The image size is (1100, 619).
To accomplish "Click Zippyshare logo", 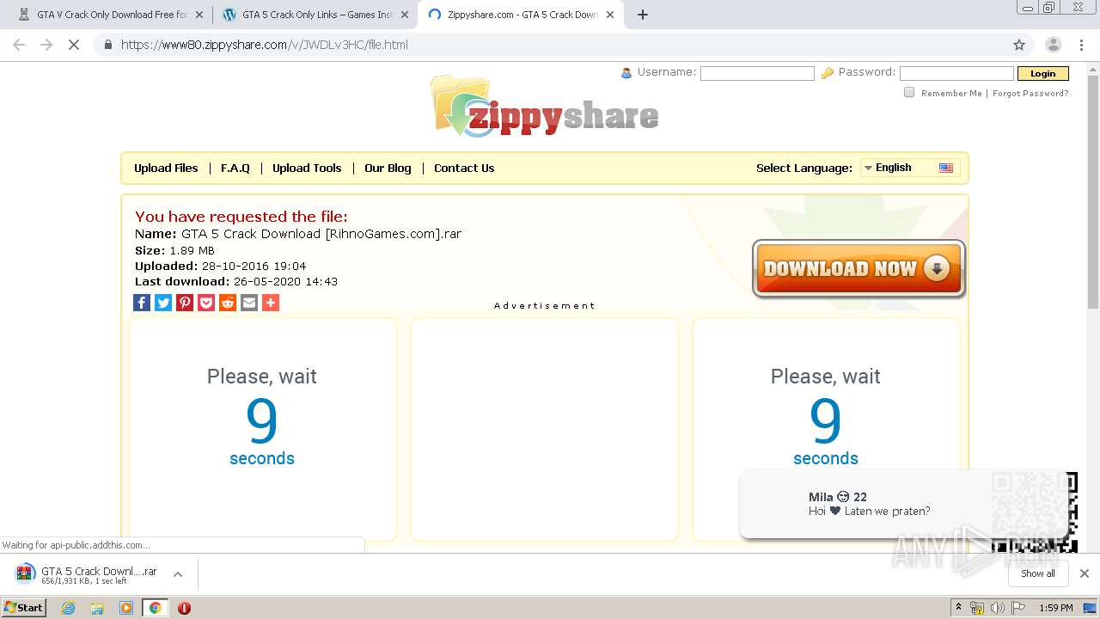I will tap(545, 107).
